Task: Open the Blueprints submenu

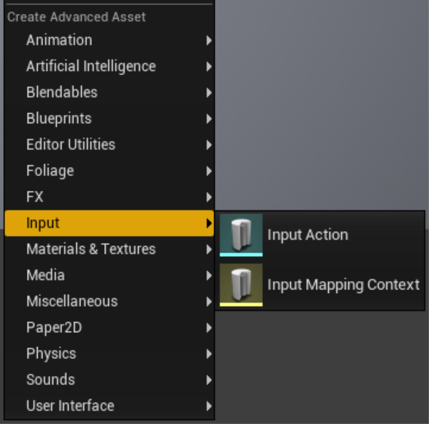Action: tap(109, 119)
